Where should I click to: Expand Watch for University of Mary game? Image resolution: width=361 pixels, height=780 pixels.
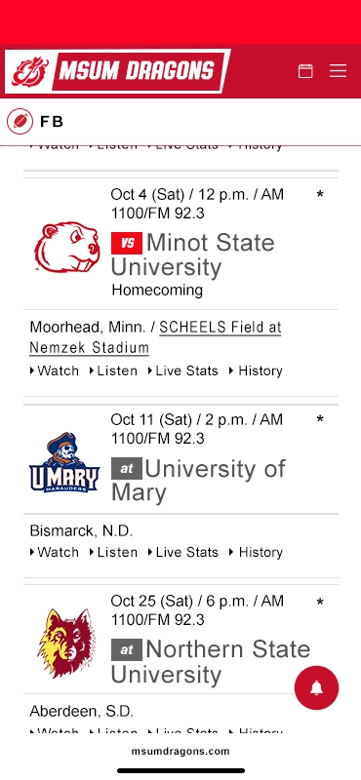tap(55, 552)
